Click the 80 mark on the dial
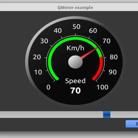This screenshot has width=138, height=138. pos(114,57)
